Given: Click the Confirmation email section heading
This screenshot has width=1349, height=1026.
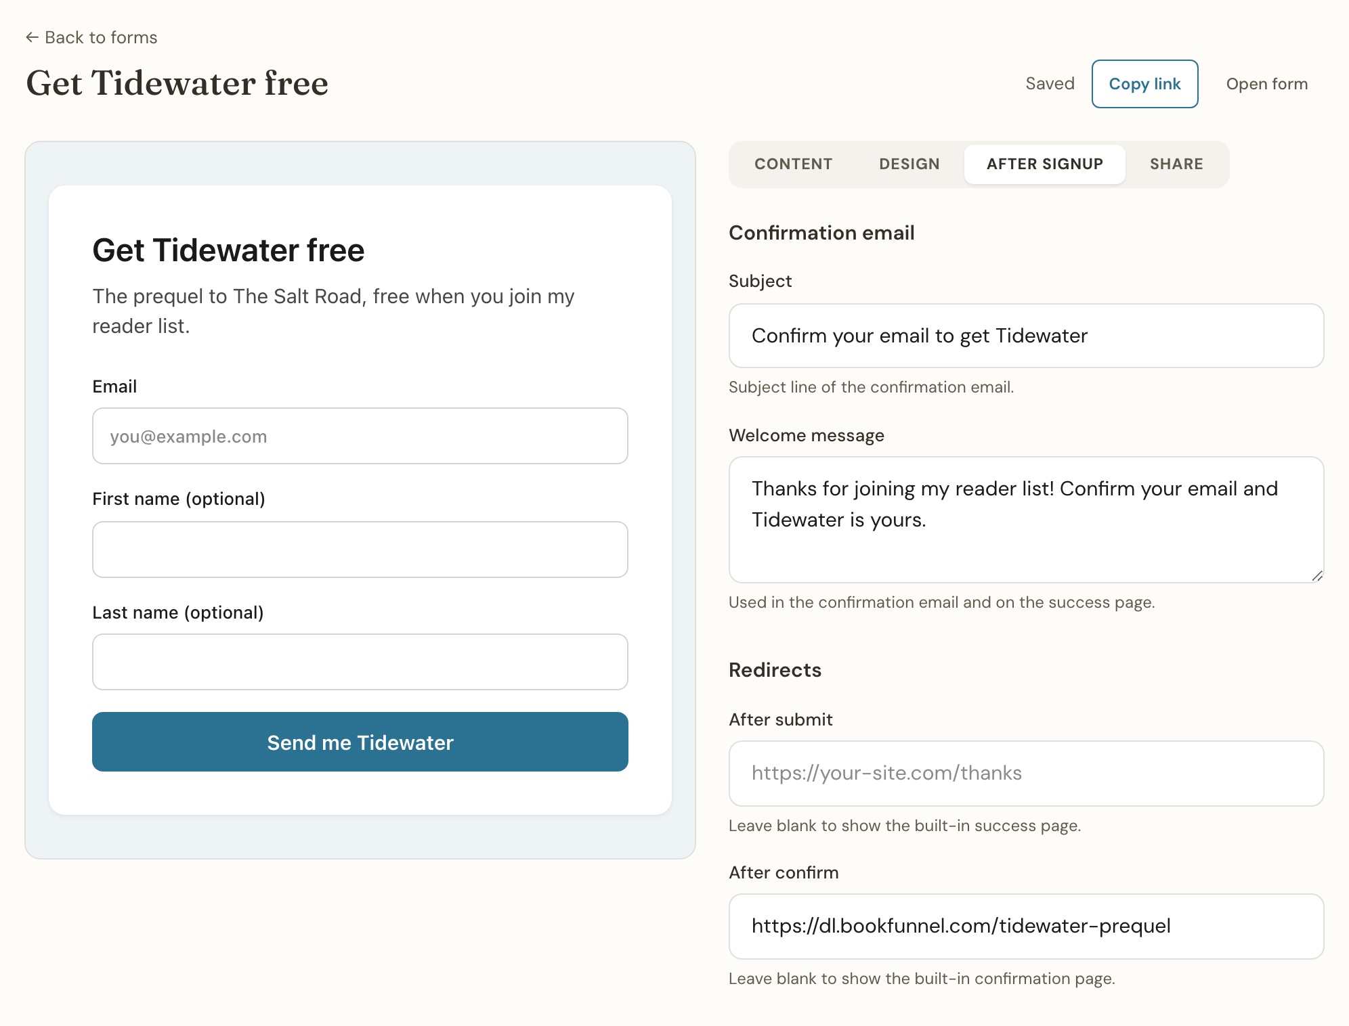Looking at the screenshot, I should tap(821, 233).
